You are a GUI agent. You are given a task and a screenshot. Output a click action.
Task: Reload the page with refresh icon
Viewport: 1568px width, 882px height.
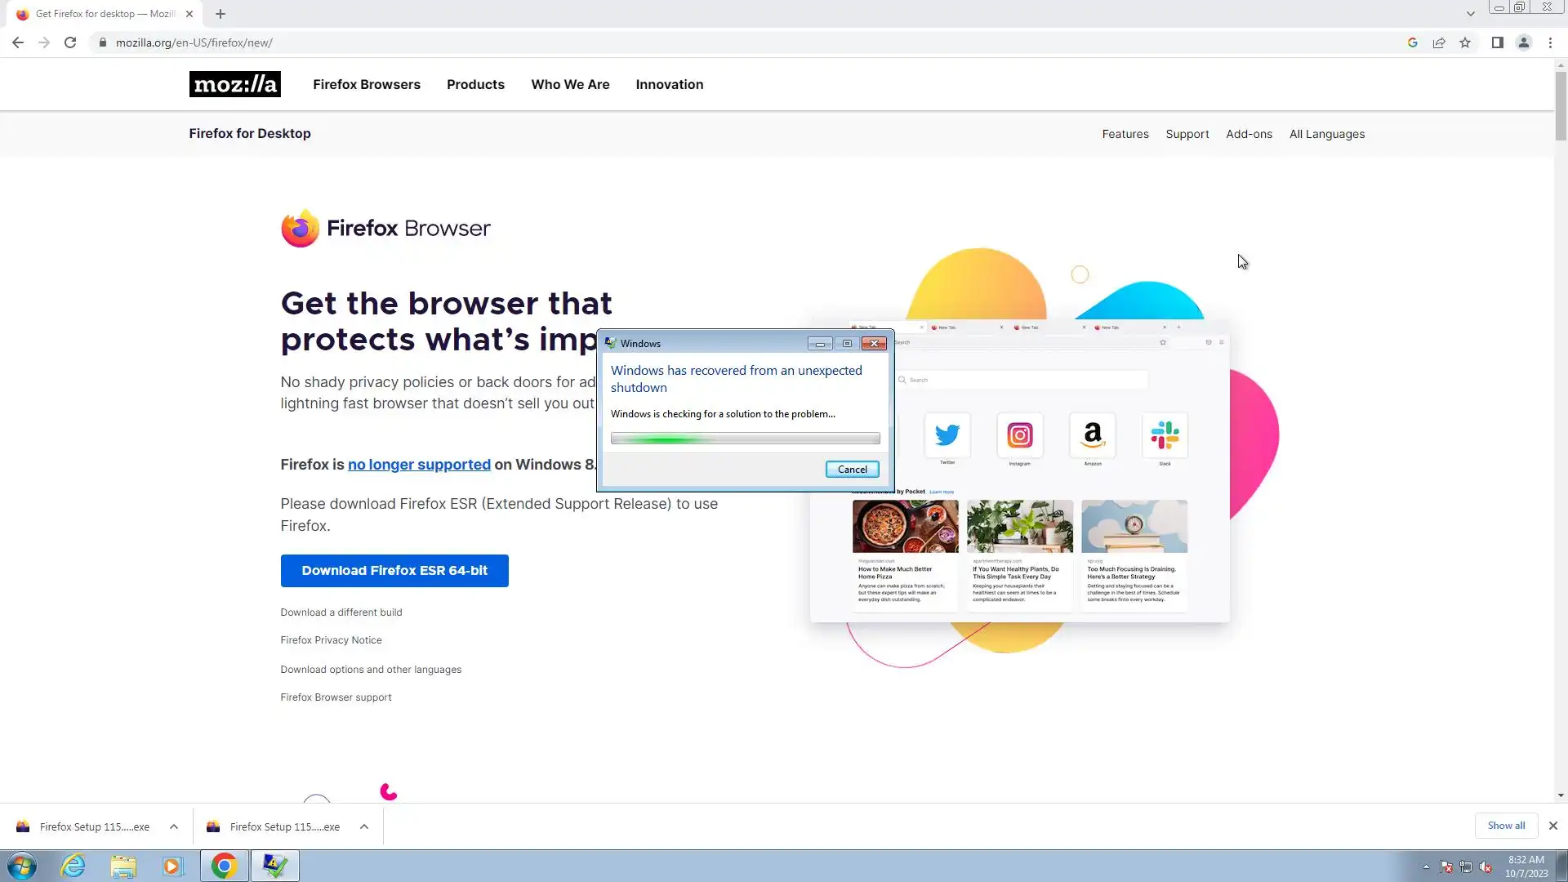pyautogui.click(x=70, y=42)
